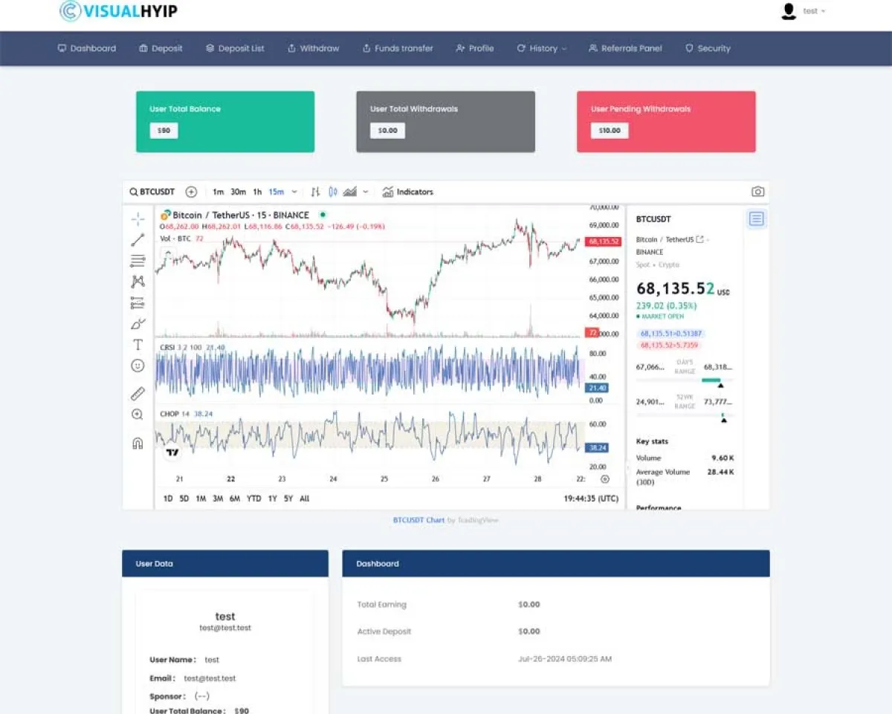Open the test user account dropdown
The image size is (892, 714).
point(814,11)
